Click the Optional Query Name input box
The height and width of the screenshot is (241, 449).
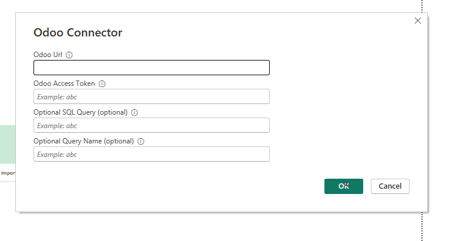152,154
